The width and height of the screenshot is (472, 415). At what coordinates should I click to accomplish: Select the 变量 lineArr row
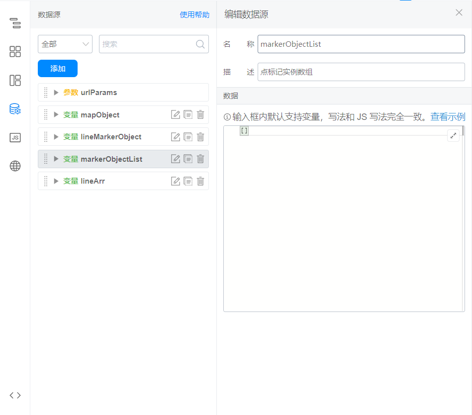pyautogui.click(x=123, y=181)
